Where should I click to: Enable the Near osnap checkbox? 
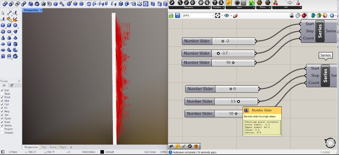2,94
